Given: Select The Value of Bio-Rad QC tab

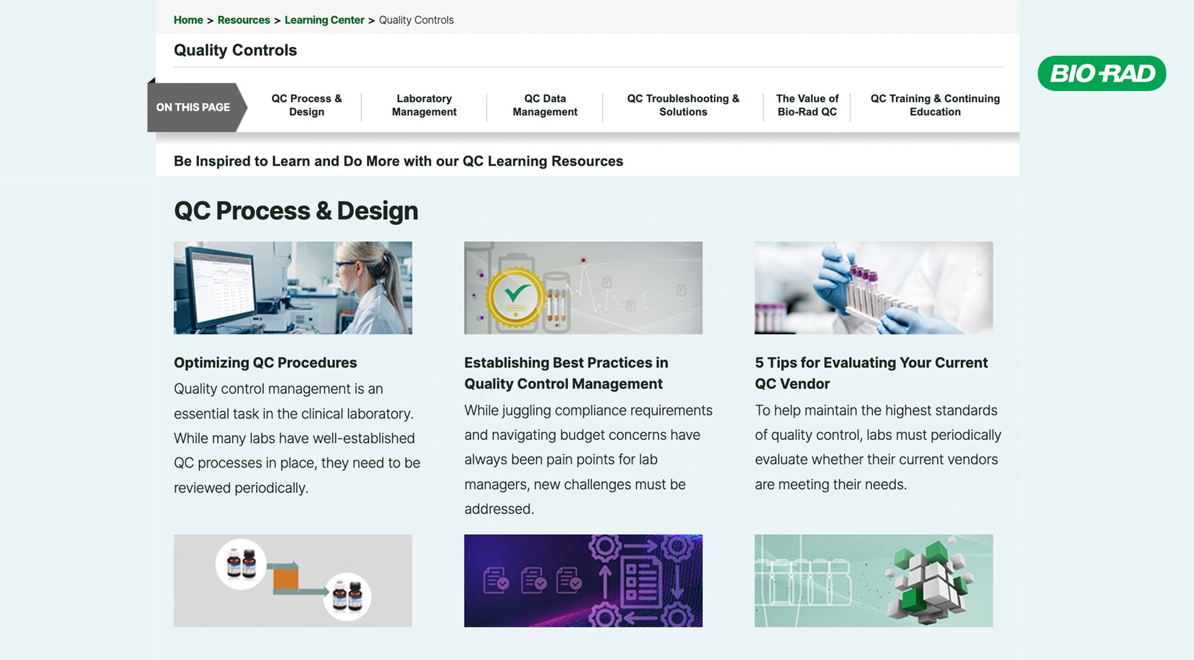Looking at the screenshot, I should [807, 106].
